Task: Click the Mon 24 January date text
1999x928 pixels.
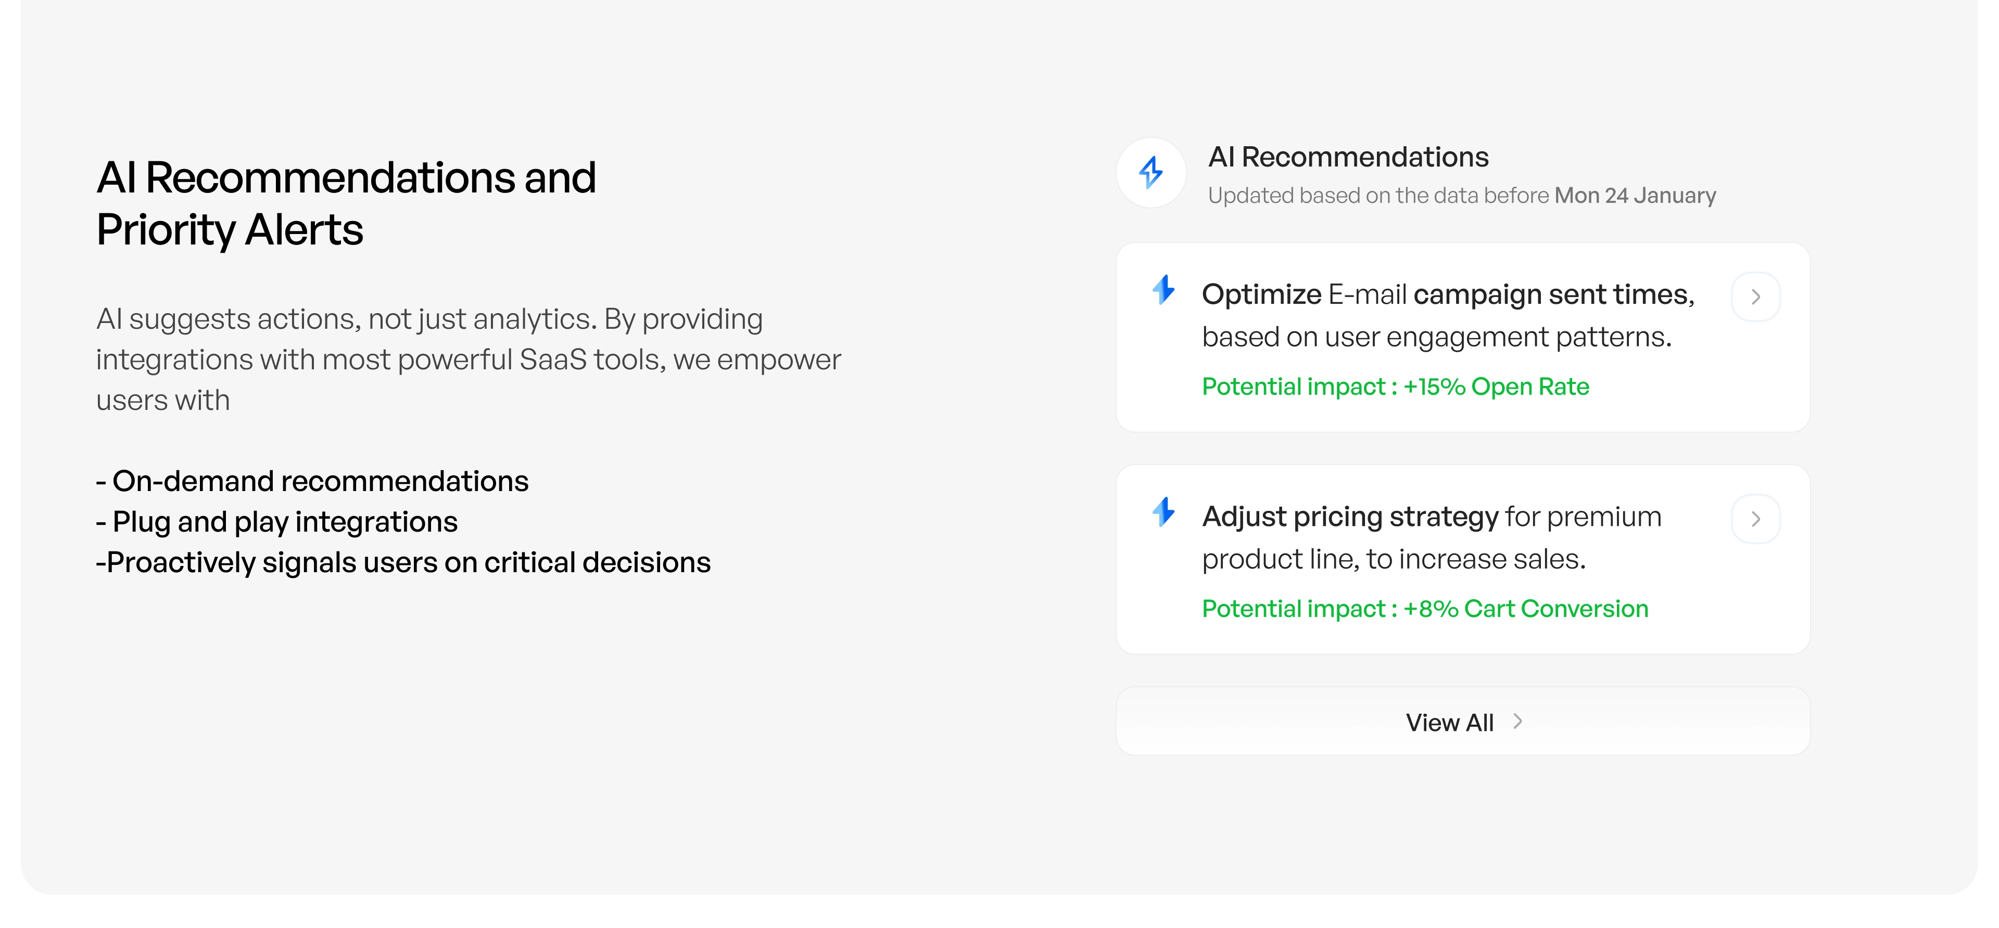Action: (x=1635, y=196)
